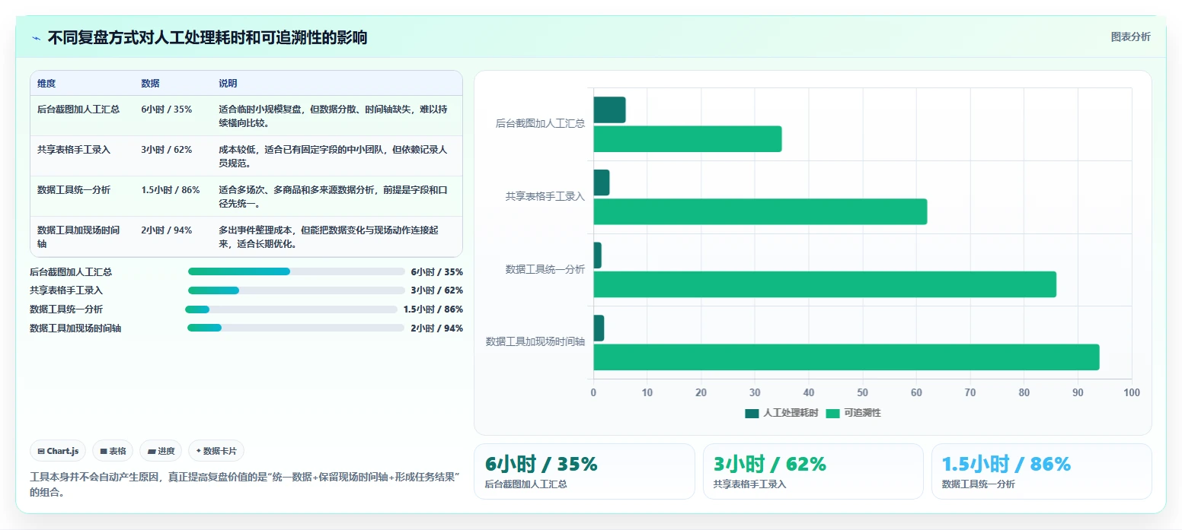Click the 说明 table column header
The width and height of the screenshot is (1182, 530).
pos(228,84)
